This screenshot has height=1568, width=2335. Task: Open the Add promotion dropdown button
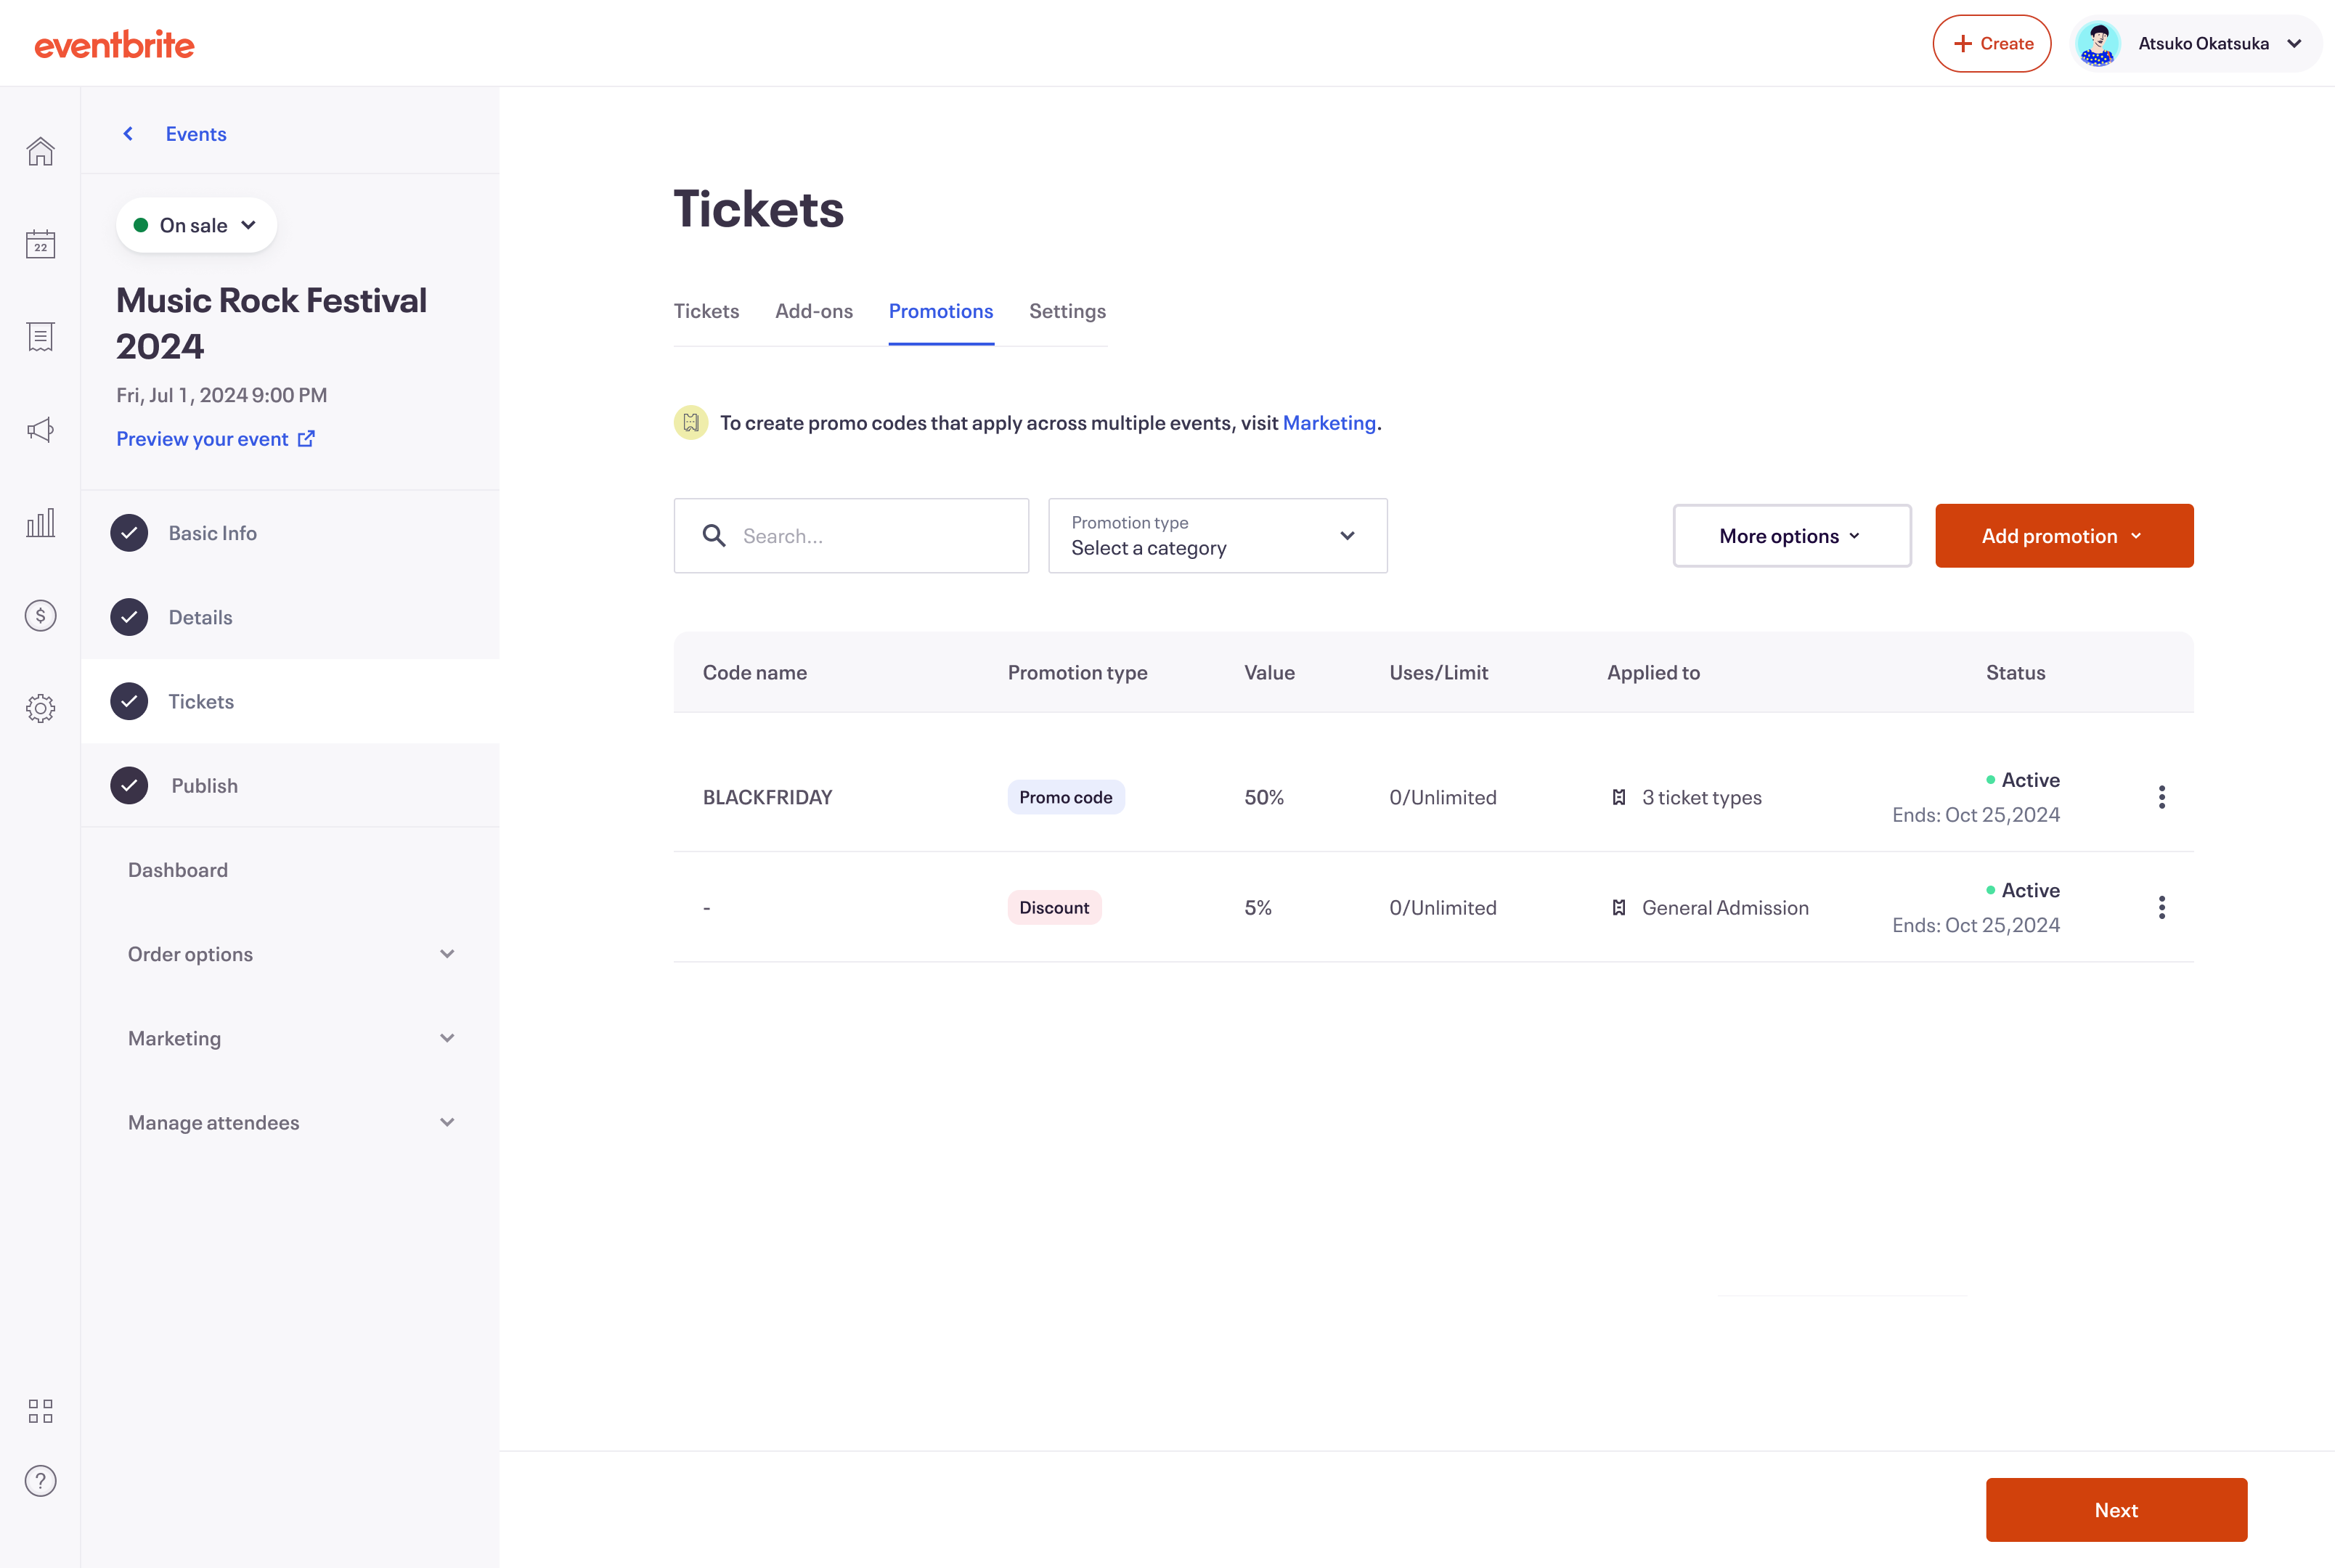click(x=2064, y=536)
